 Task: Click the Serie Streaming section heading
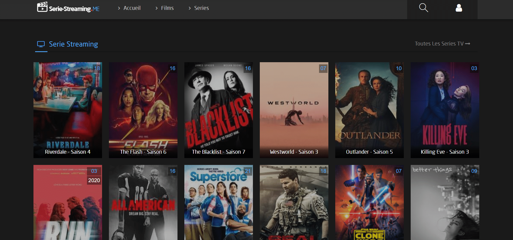pos(73,44)
